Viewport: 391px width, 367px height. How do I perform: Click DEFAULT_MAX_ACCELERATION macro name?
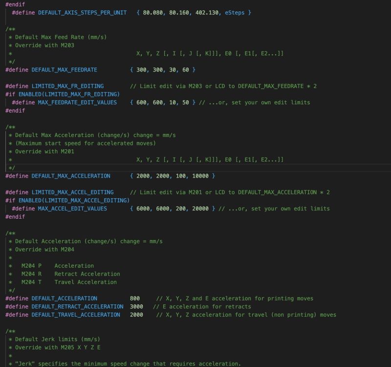click(x=71, y=176)
